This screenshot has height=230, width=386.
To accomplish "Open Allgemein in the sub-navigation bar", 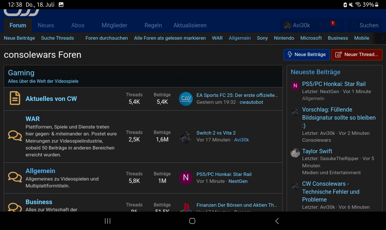I will pos(240,38).
